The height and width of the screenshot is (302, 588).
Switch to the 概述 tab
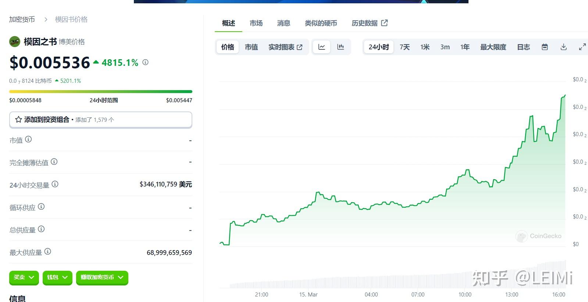click(x=228, y=23)
